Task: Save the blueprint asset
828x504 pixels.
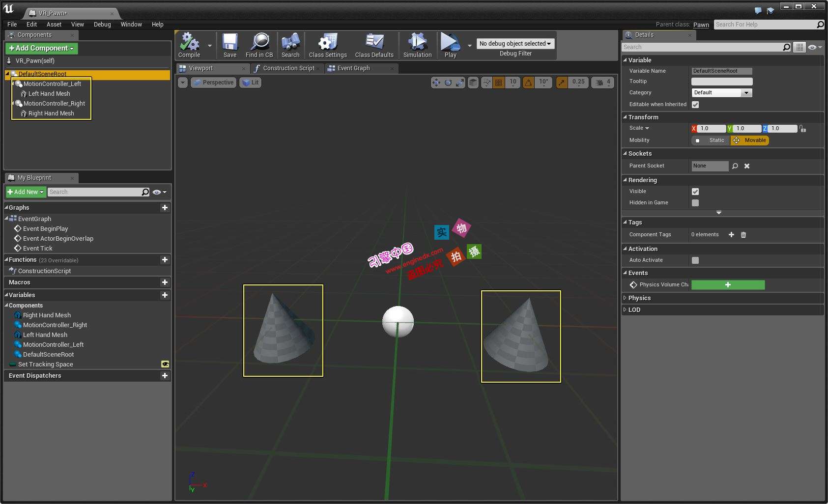Action: point(230,45)
